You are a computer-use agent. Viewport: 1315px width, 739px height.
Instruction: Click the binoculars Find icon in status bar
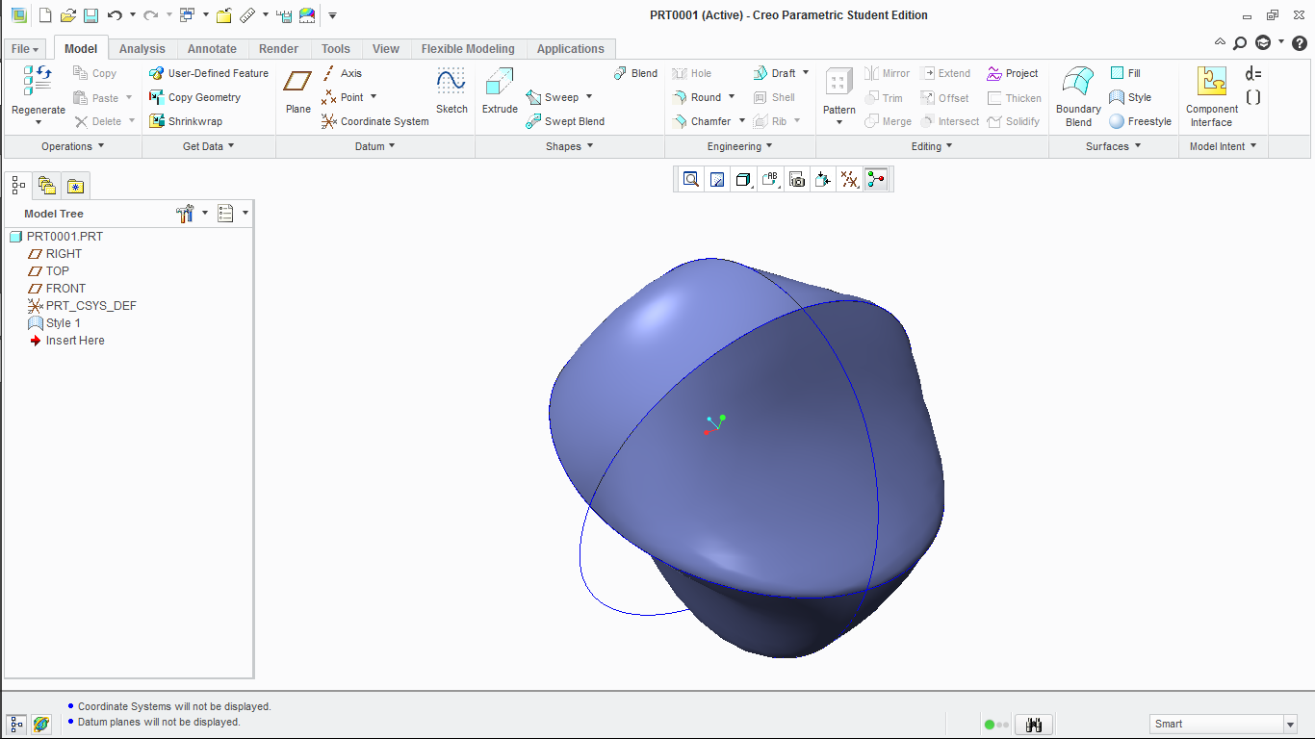[1034, 725]
